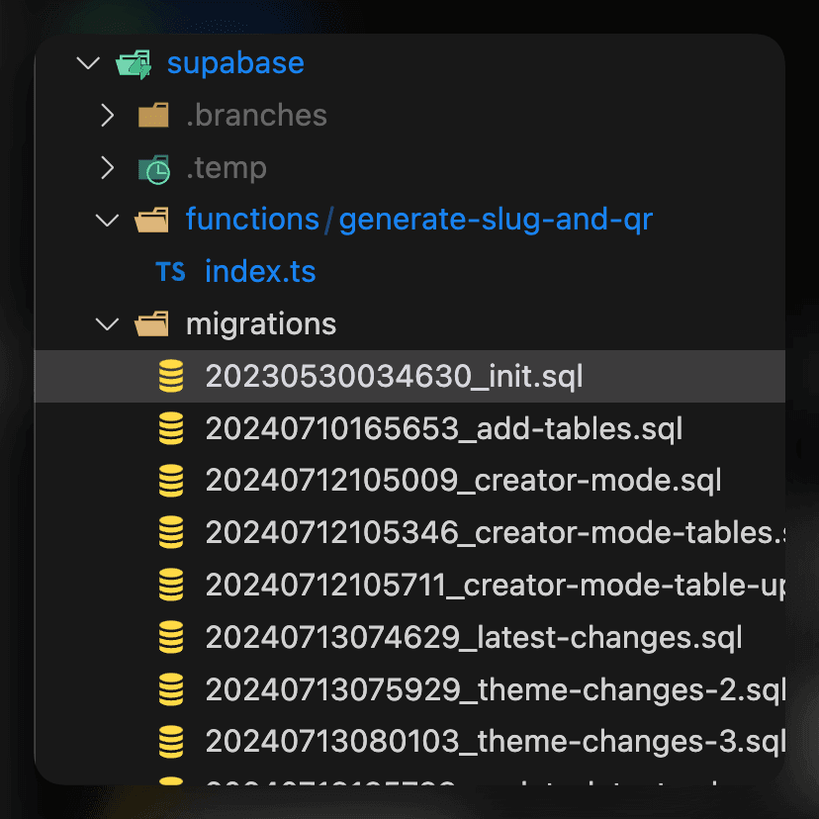
Task: Expand the .branches folder chevron
Action: click(x=108, y=116)
